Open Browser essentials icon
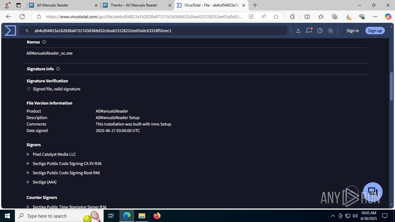Screen dimensions: 395x222 pyautogui.click(x=362, y=17)
